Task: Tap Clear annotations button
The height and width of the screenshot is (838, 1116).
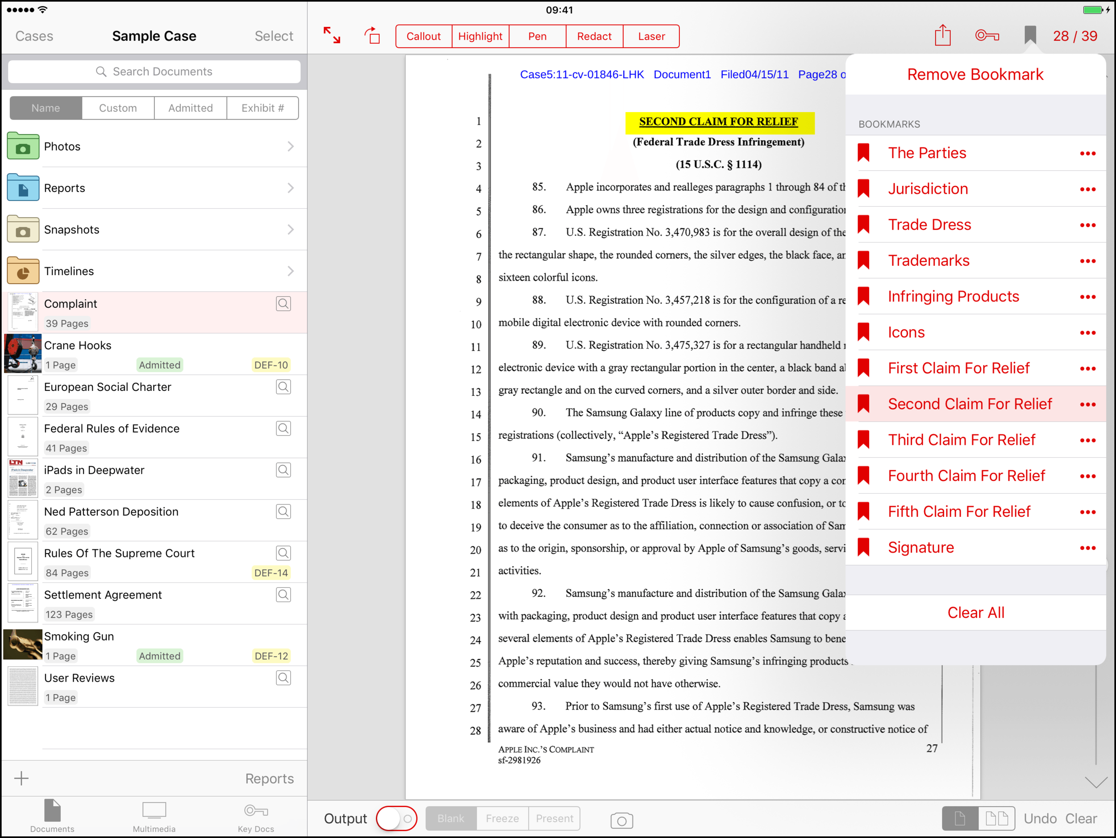Action: pos(1081,818)
